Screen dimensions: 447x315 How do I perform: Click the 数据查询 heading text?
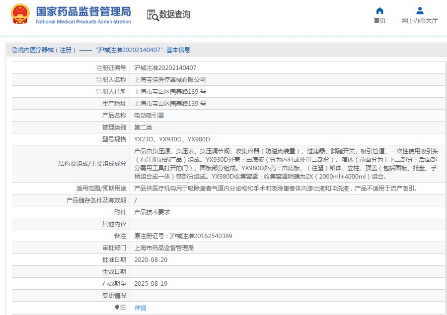point(174,14)
